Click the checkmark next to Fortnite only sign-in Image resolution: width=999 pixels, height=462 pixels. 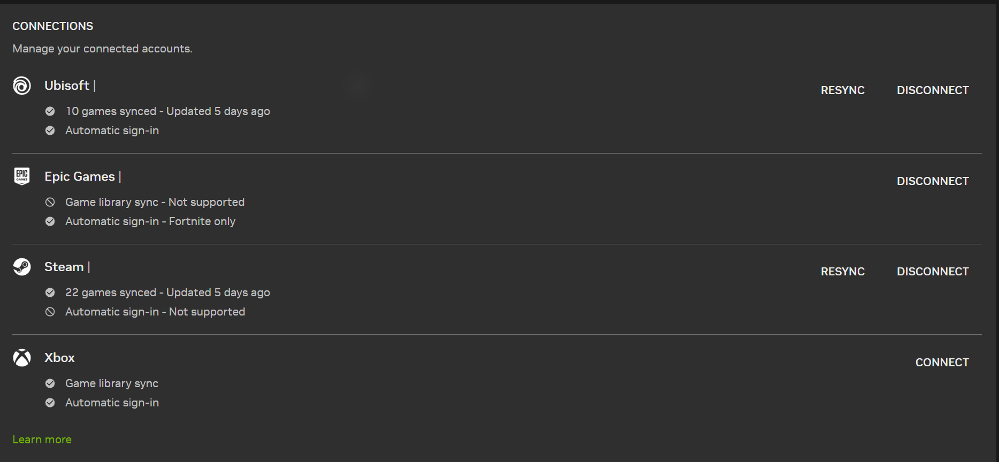[50, 221]
